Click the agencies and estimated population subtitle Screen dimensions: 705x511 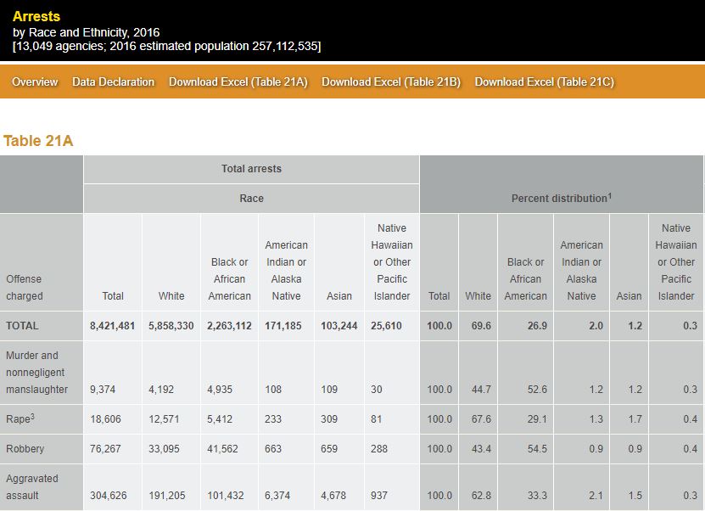click(x=166, y=46)
